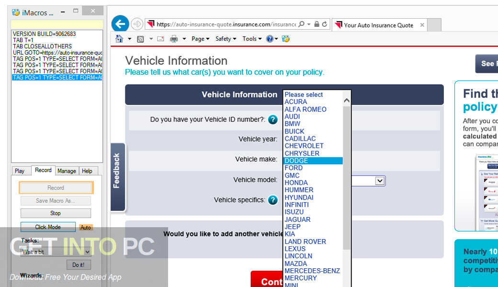498x287 pixels.
Task: Select AUDI in the make list
Action: coord(313,117)
